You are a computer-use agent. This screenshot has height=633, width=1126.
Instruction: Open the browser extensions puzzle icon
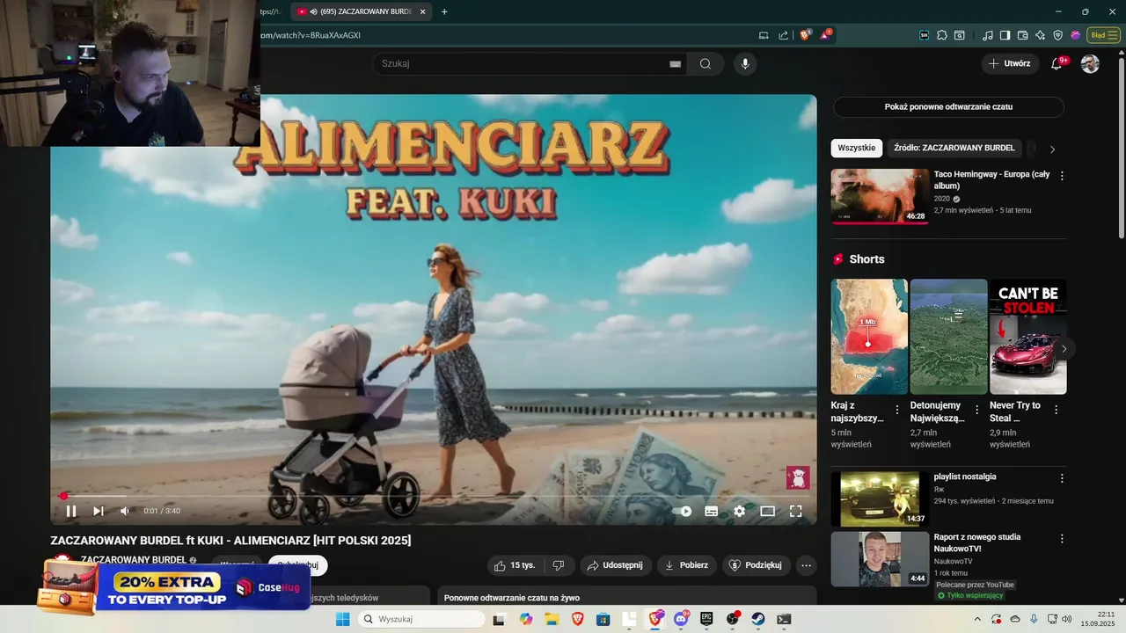[942, 35]
